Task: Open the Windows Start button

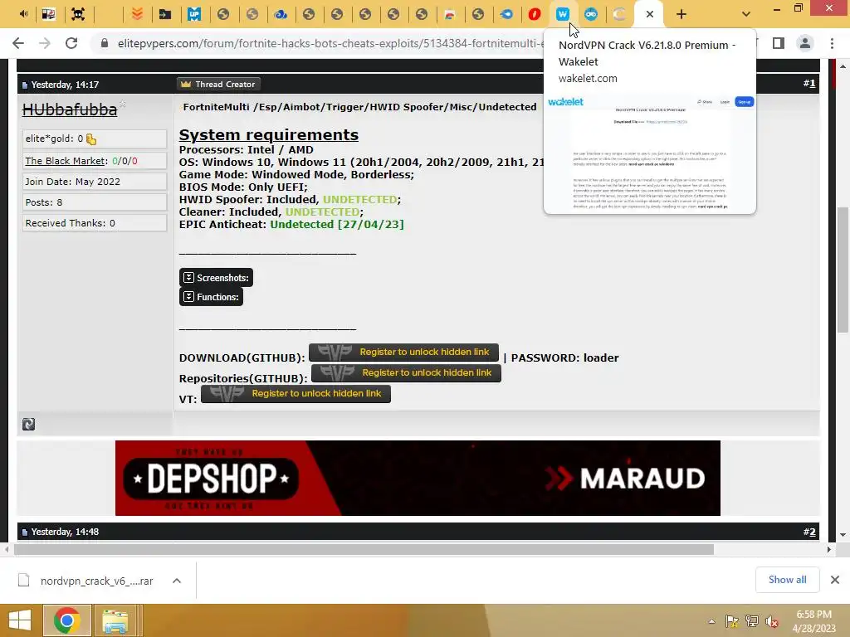Action: point(20,620)
